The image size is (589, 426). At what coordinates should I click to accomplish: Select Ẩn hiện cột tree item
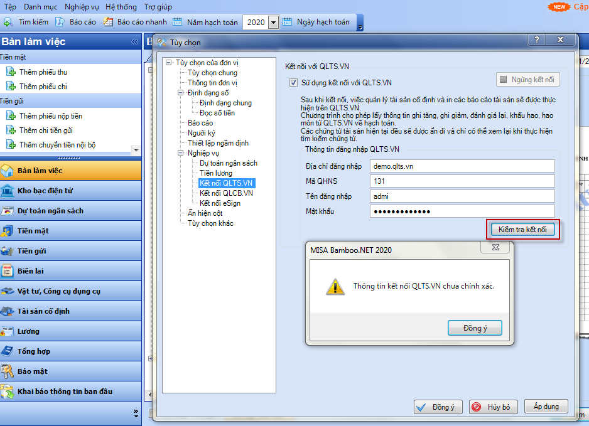(x=205, y=213)
